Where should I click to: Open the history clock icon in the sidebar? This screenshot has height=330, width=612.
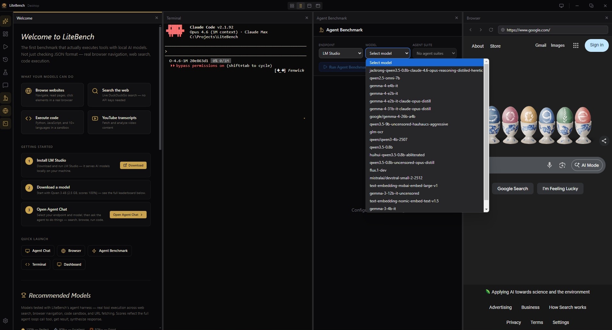tap(5, 60)
